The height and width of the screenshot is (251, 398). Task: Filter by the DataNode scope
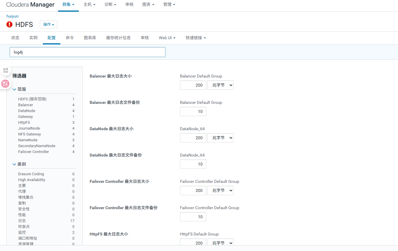click(27, 111)
